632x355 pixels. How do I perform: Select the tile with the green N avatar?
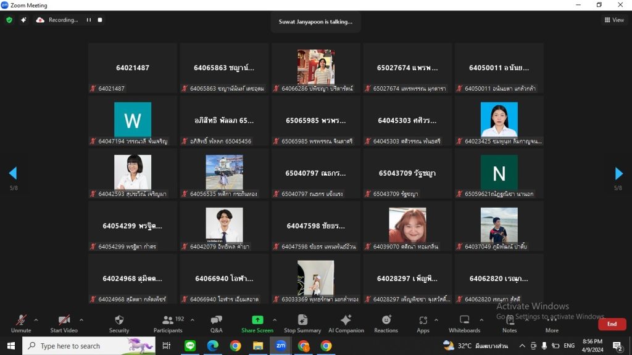point(499,173)
